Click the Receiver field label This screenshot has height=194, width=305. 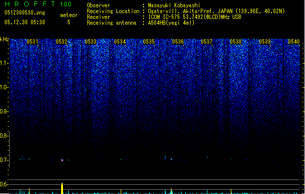pos(98,17)
